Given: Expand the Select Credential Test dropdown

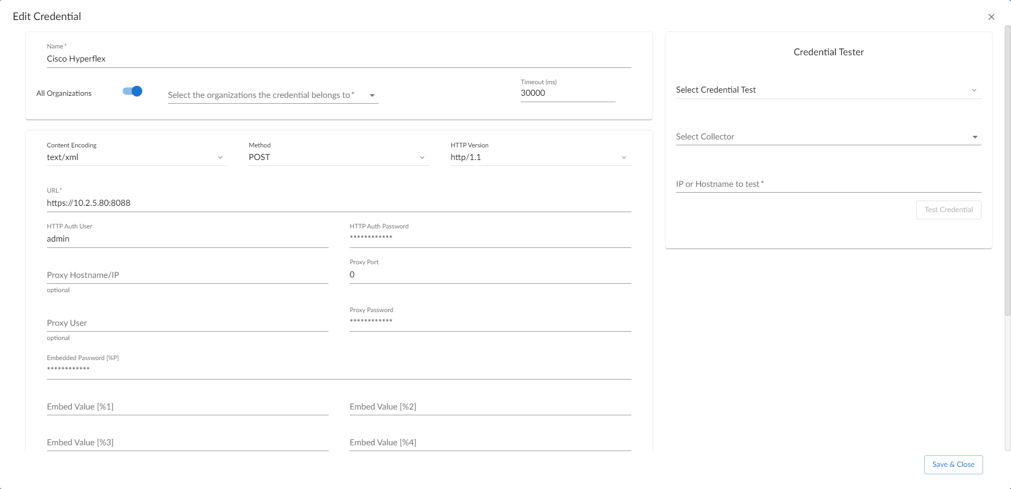Looking at the screenshot, I should 828,90.
